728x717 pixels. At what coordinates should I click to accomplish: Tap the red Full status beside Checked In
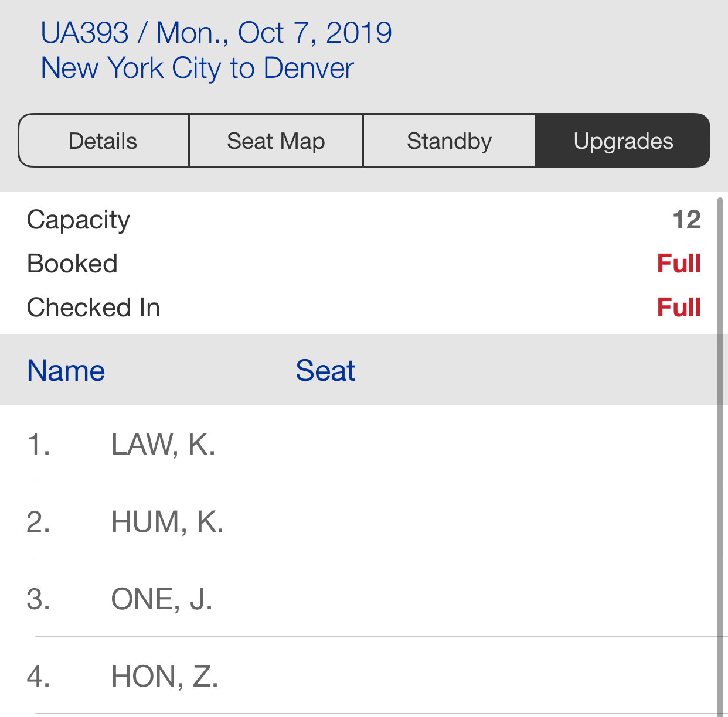679,308
